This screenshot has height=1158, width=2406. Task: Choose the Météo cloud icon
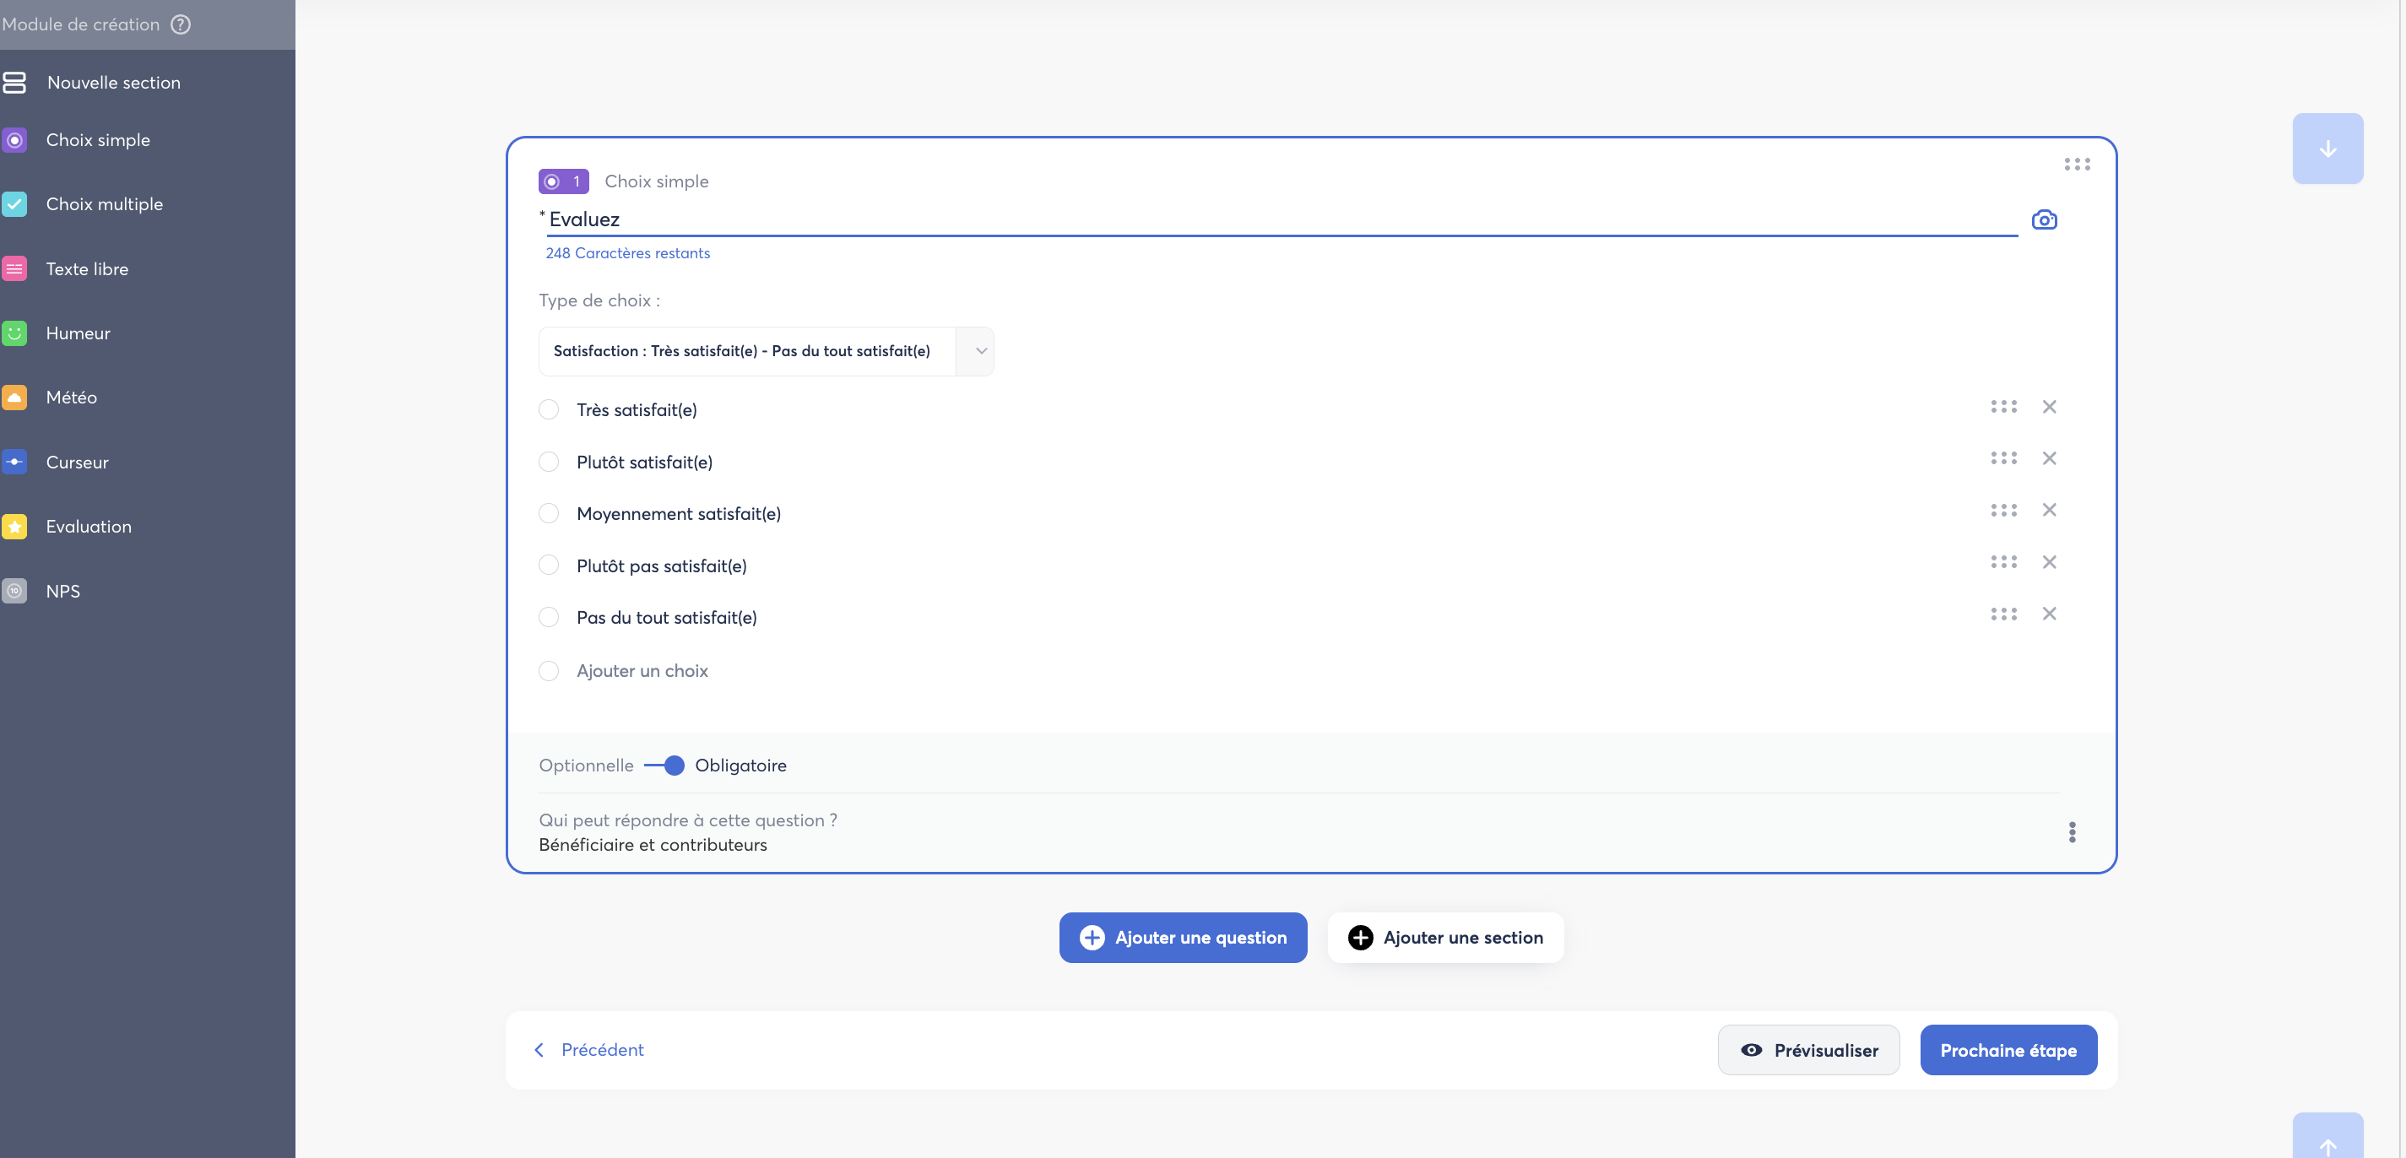(x=15, y=398)
